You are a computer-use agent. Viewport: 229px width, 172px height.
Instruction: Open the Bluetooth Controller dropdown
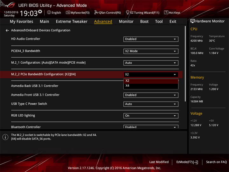151,127
